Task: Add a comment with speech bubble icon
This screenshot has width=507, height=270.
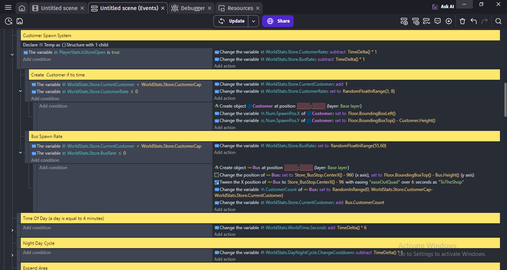Action: click(438, 21)
